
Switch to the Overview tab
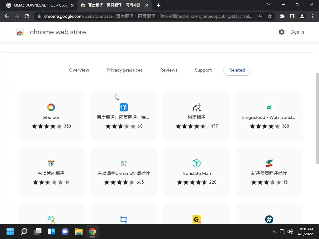(x=79, y=70)
